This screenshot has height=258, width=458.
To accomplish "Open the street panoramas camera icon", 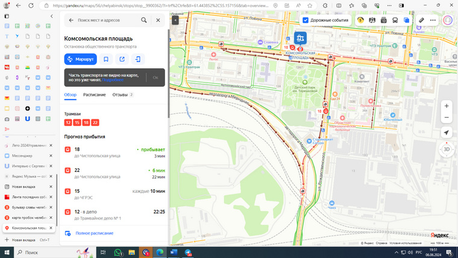I will point(383,20).
